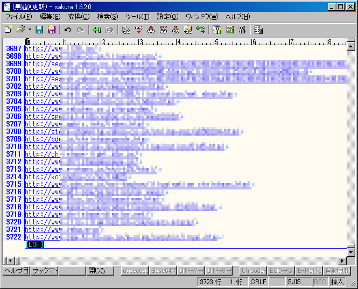Click the New file toolbar icon
358x289 pixels.
[x=8, y=30]
